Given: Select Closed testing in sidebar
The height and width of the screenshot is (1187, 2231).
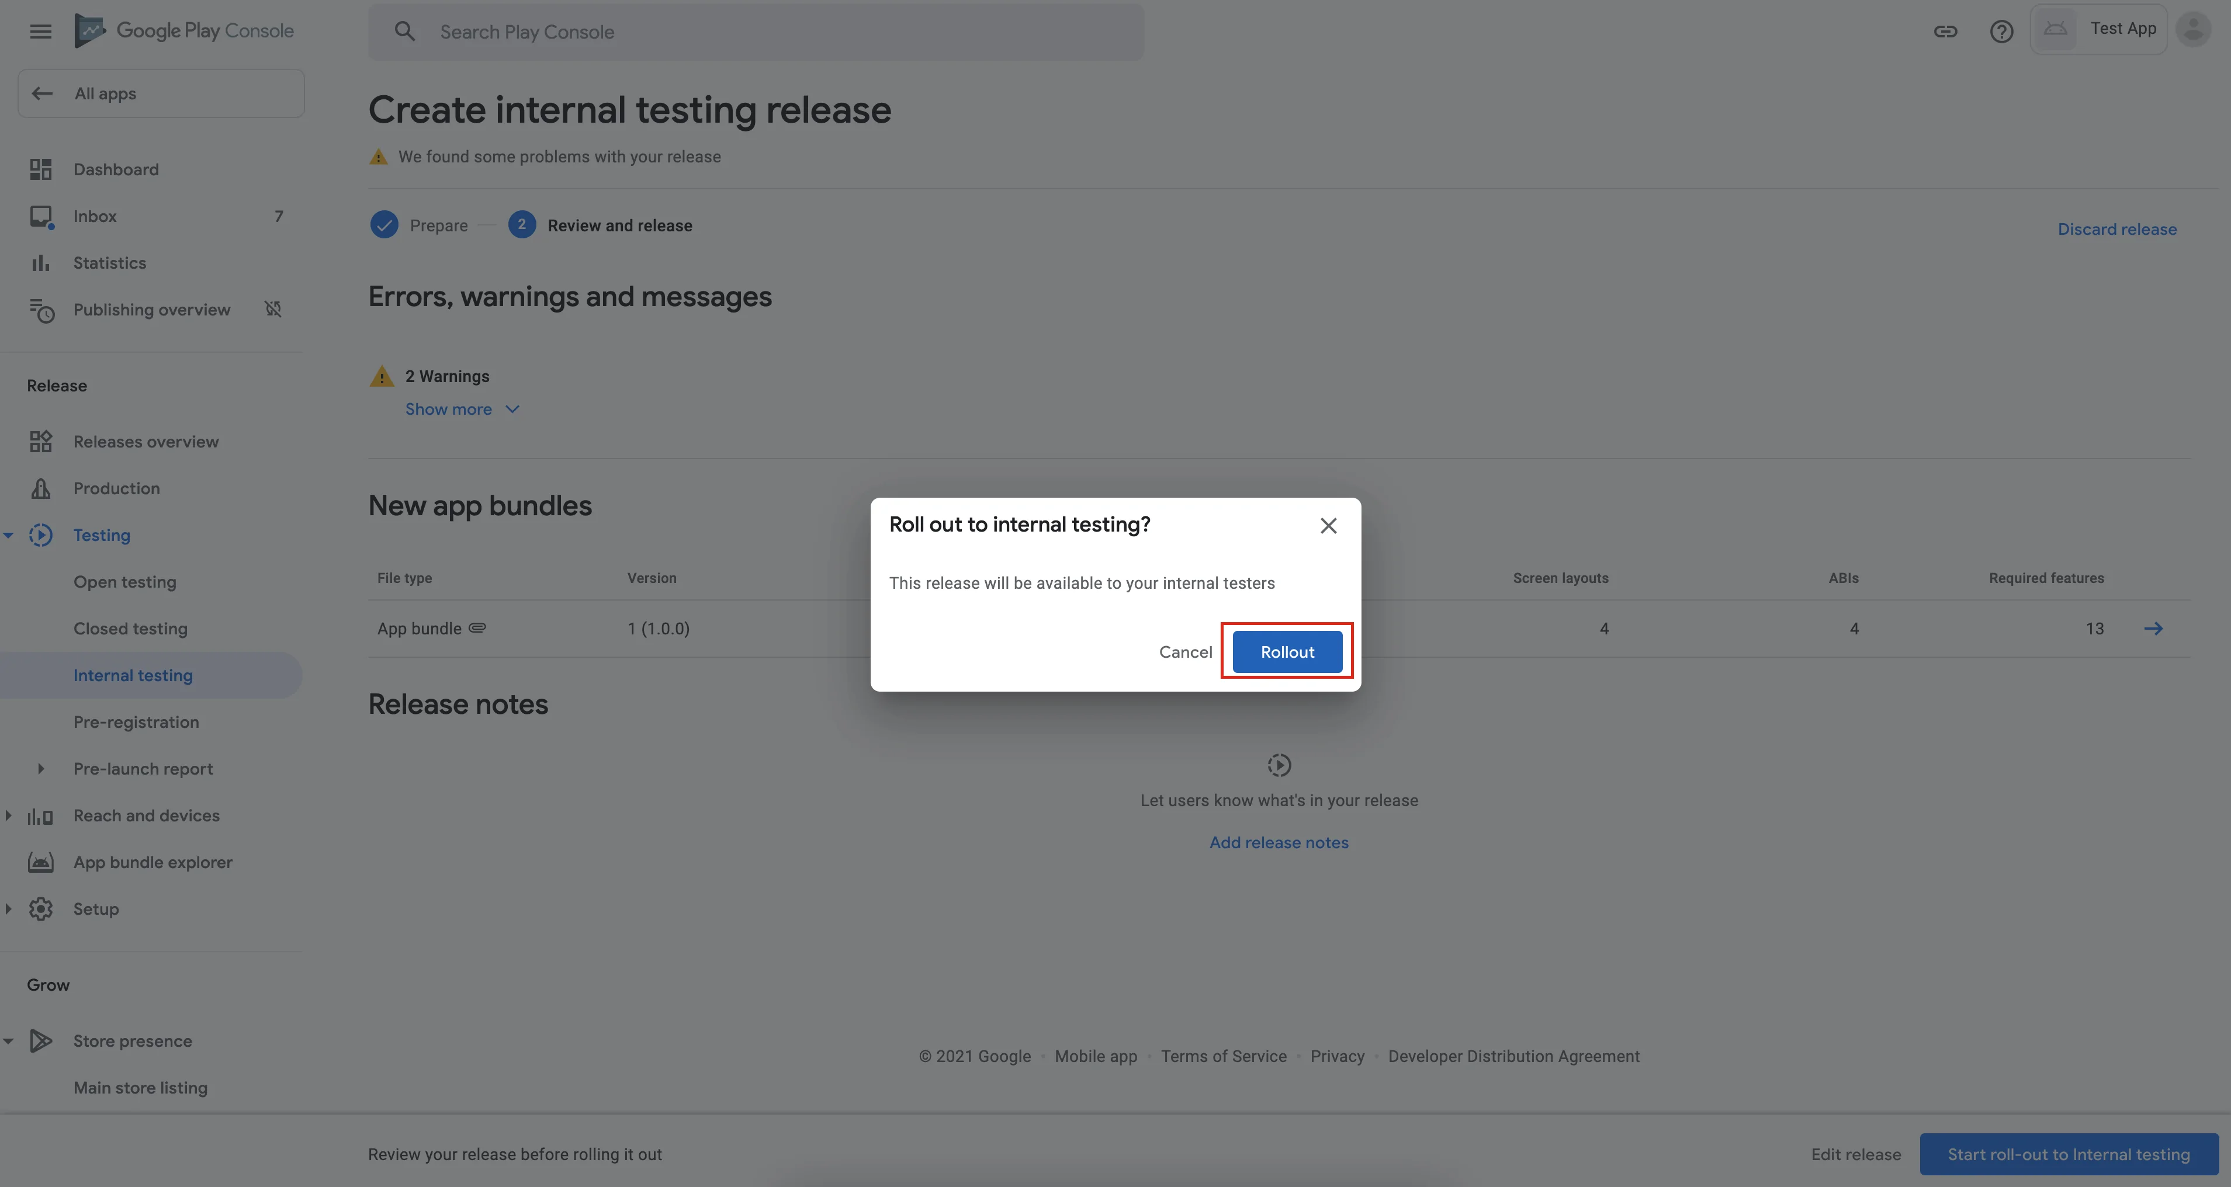Looking at the screenshot, I should tap(130, 629).
